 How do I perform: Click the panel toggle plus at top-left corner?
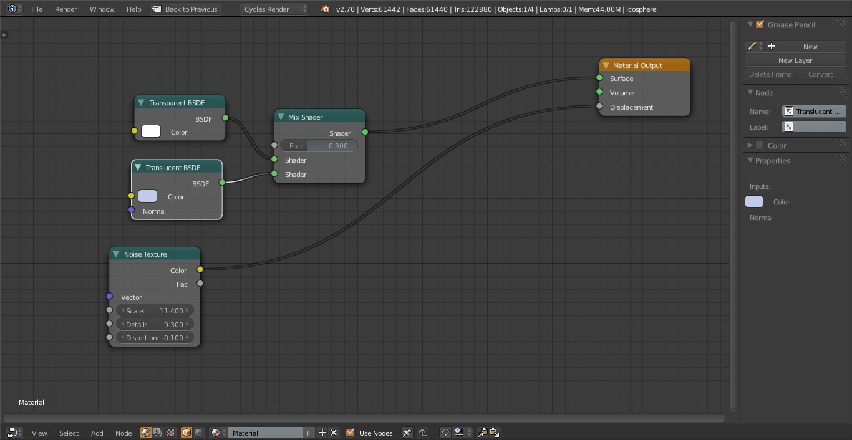click(4, 34)
